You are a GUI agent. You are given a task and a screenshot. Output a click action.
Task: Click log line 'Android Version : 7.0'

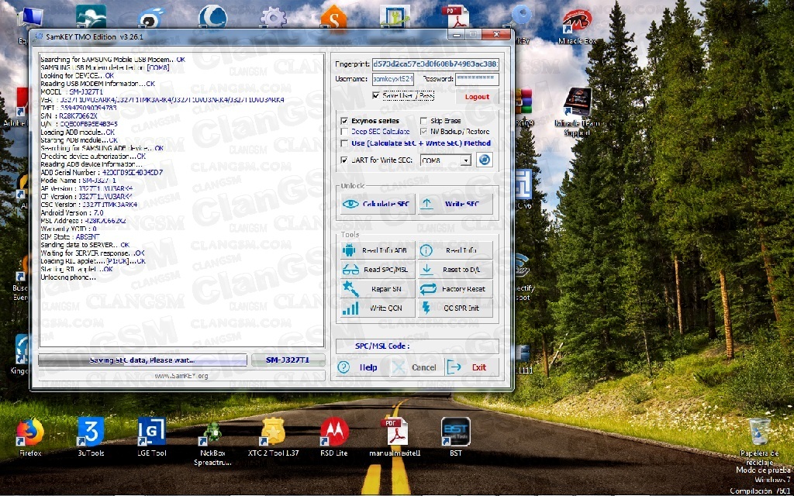pos(71,212)
